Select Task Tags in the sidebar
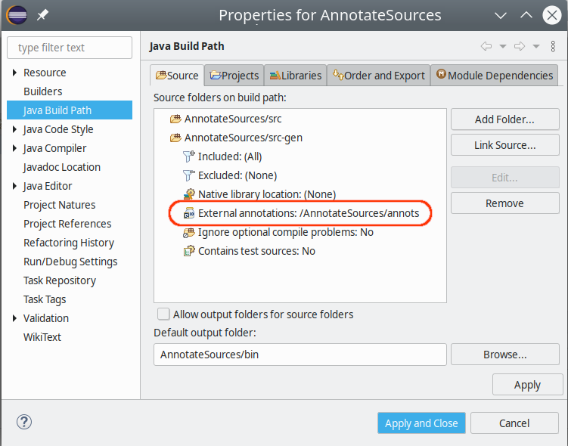568x446 pixels. (45, 299)
